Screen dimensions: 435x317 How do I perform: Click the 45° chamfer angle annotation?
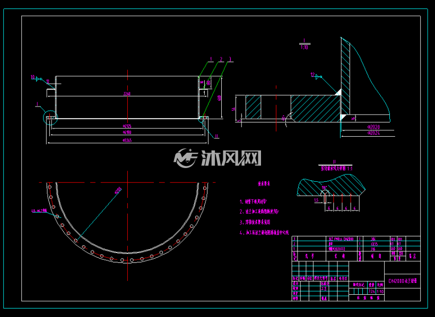point(283,118)
